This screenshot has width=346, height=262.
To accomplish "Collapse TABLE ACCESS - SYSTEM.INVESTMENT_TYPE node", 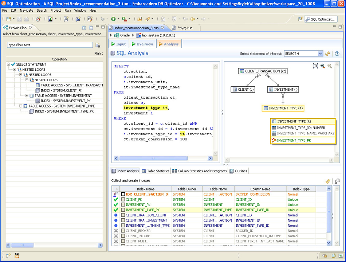I will pyautogui.click(x=21, y=106).
